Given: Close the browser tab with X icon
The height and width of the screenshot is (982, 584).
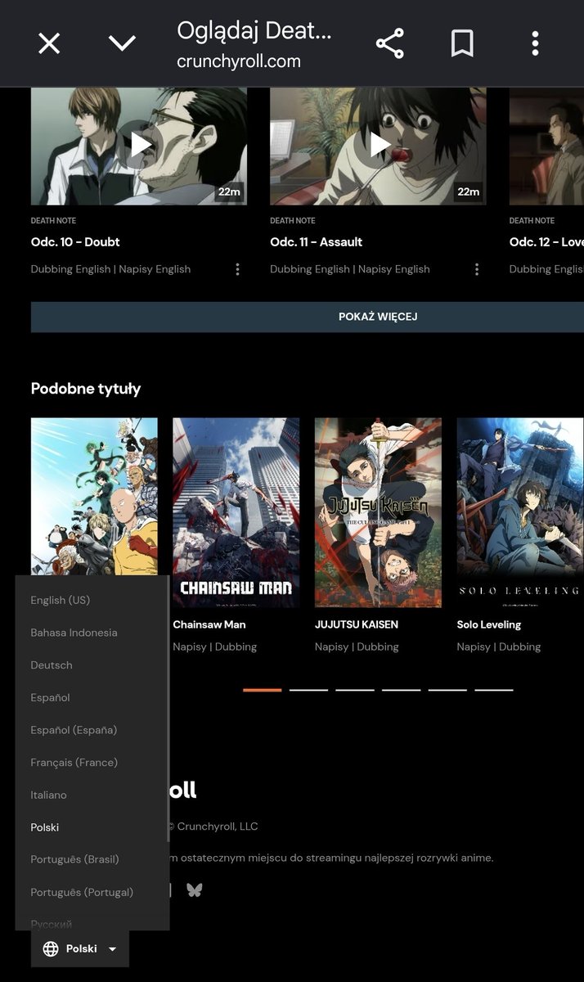Looking at the screenshot, I should click(x=49, y=43).
